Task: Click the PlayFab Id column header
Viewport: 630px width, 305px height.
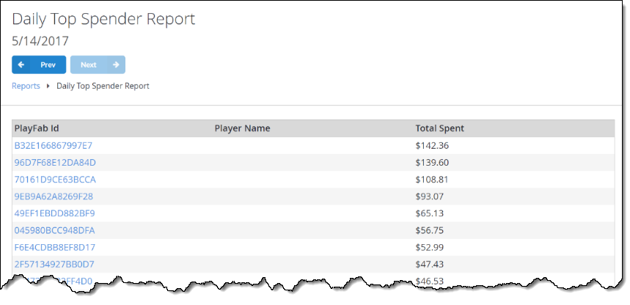Action: 37,128
